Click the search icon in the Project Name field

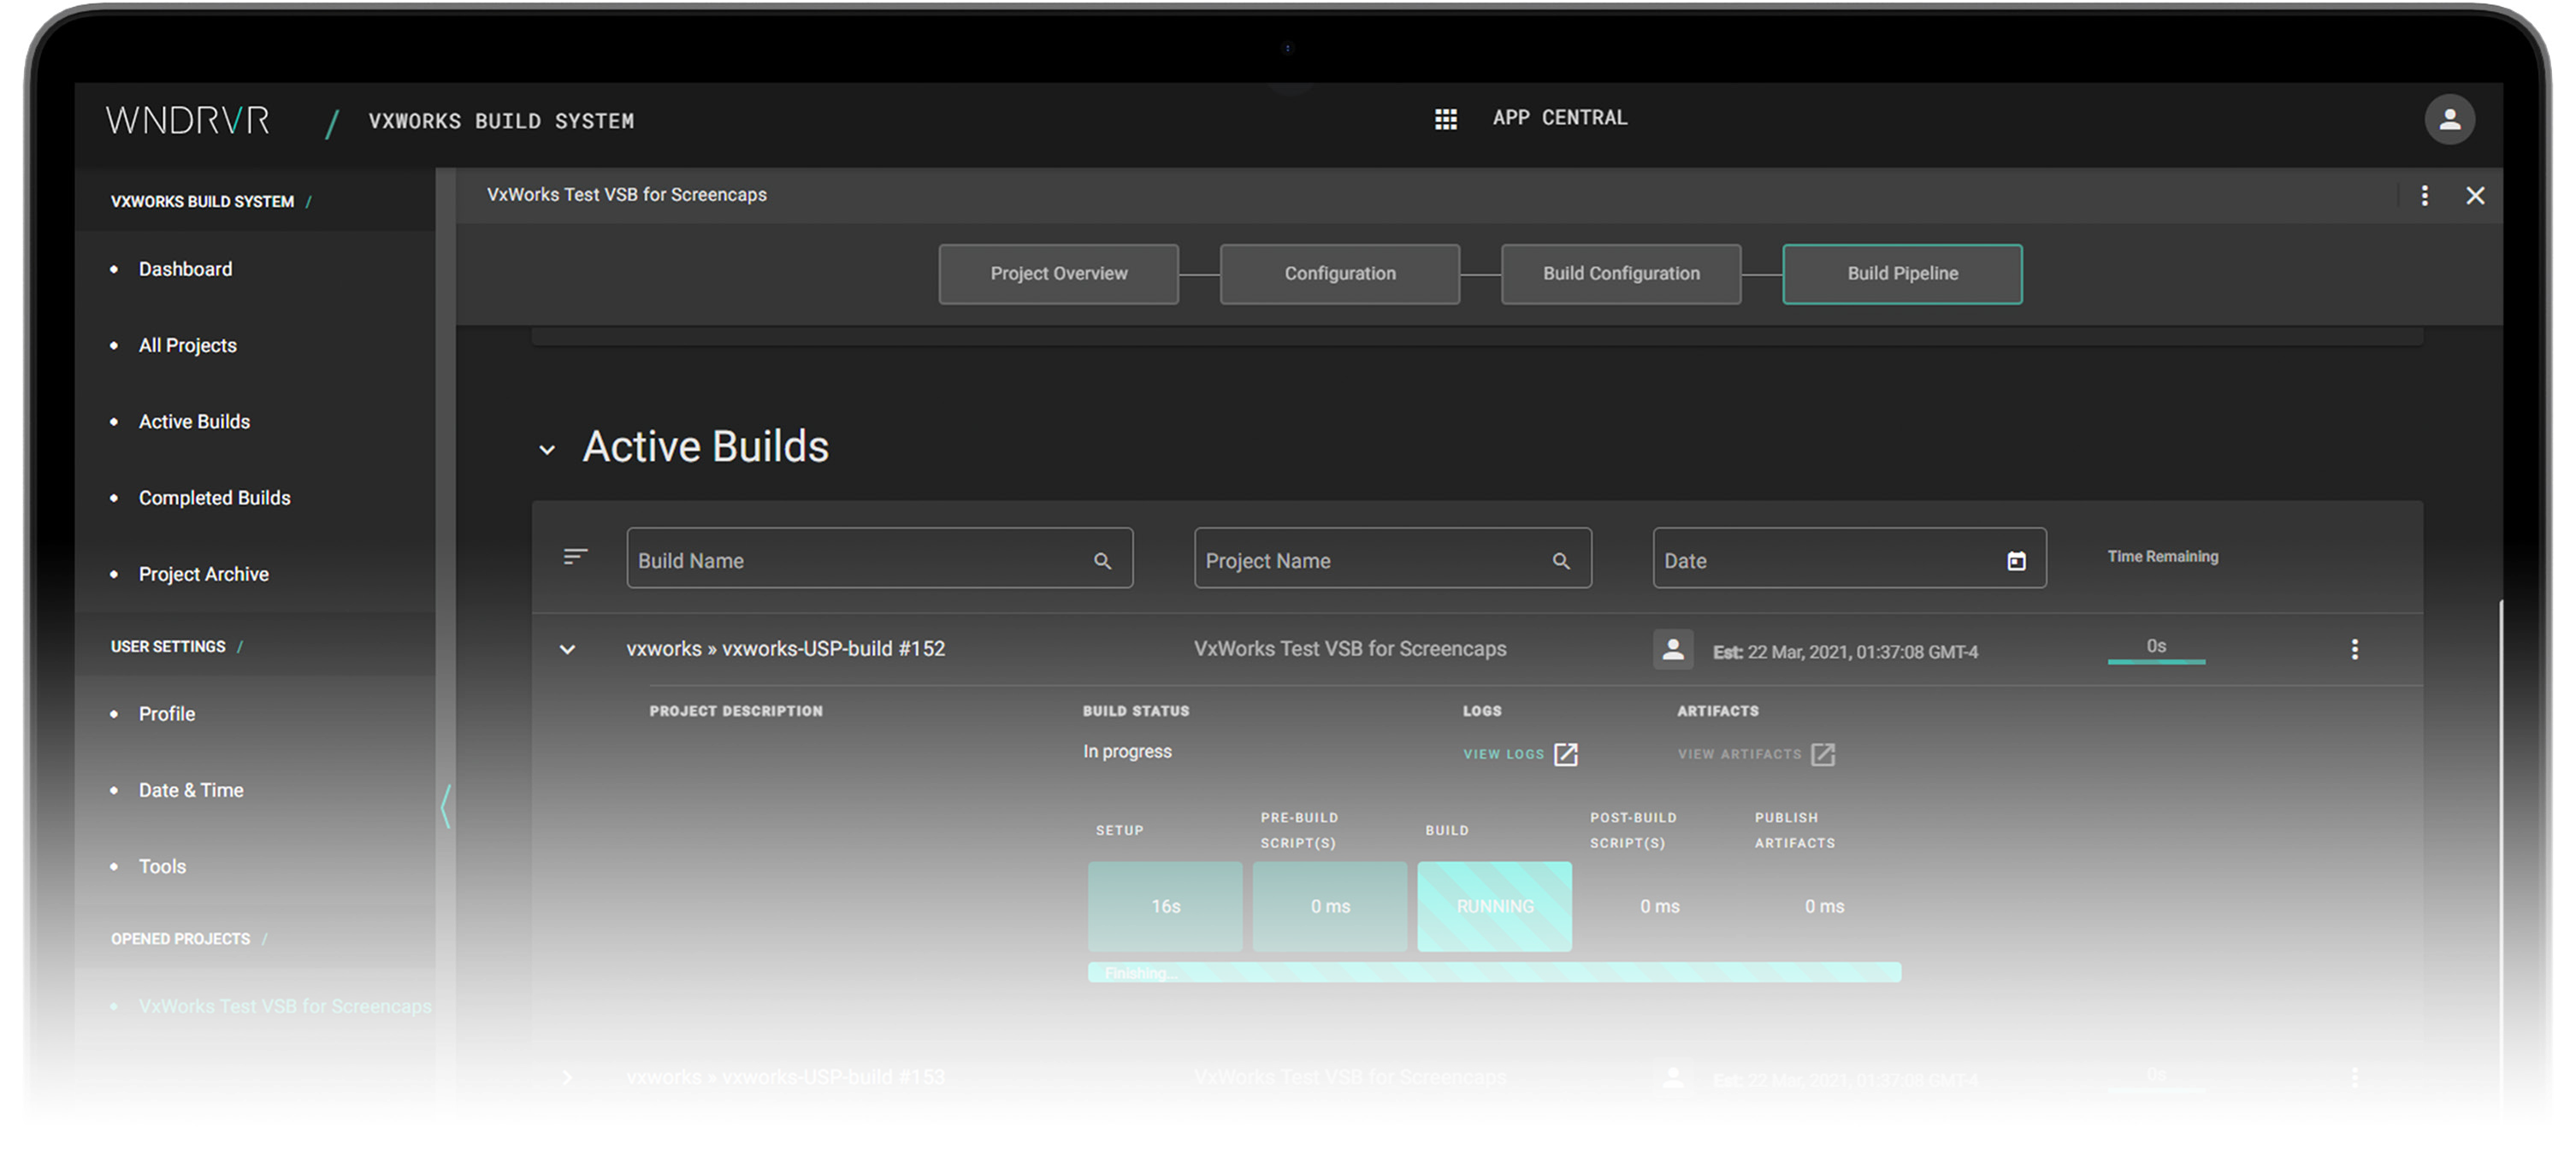coord(1560,561)
